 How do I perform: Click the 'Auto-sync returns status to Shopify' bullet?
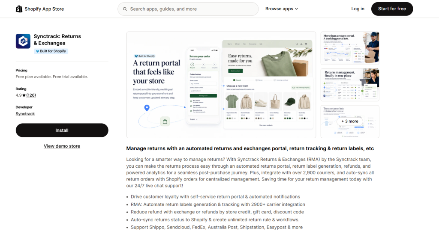coord(215,219)
